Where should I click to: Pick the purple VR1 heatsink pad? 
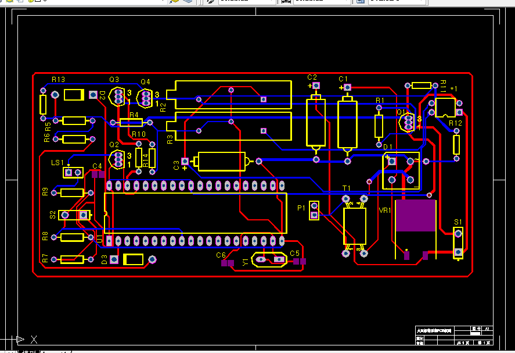[416, 216]
